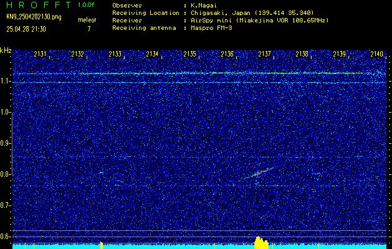Click the 0.7 kHz axis label
The width and height of the screenshot is (392, 249).
[x=6, y=205]
